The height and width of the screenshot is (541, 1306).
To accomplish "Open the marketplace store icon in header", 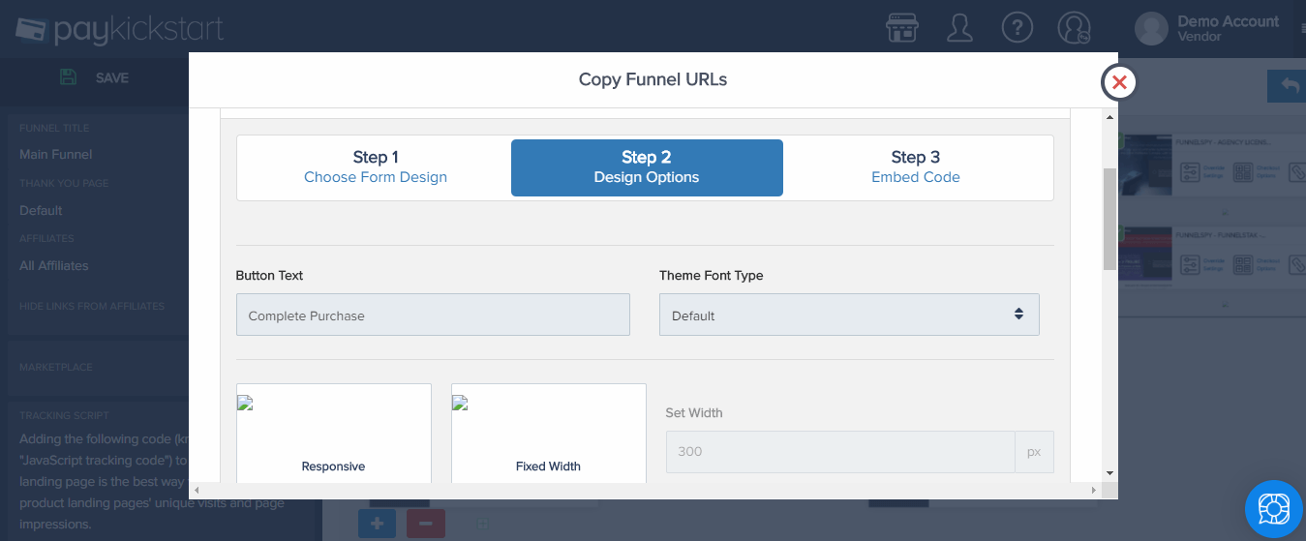I will click(x=902, y=27).
